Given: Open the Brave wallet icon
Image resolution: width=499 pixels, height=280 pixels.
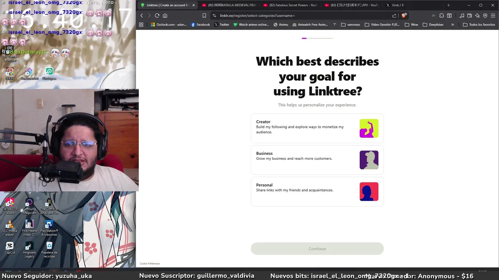Looking at the screenshot, I should pyautogui.click(x=470, y=16).
